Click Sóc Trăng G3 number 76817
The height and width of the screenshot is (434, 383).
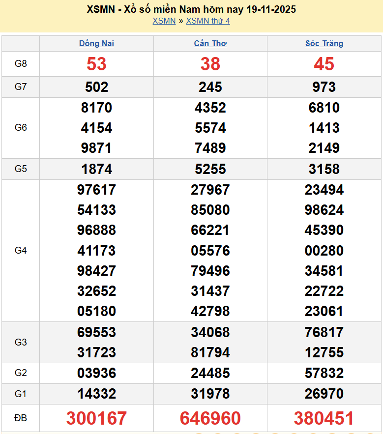(324, 332)
